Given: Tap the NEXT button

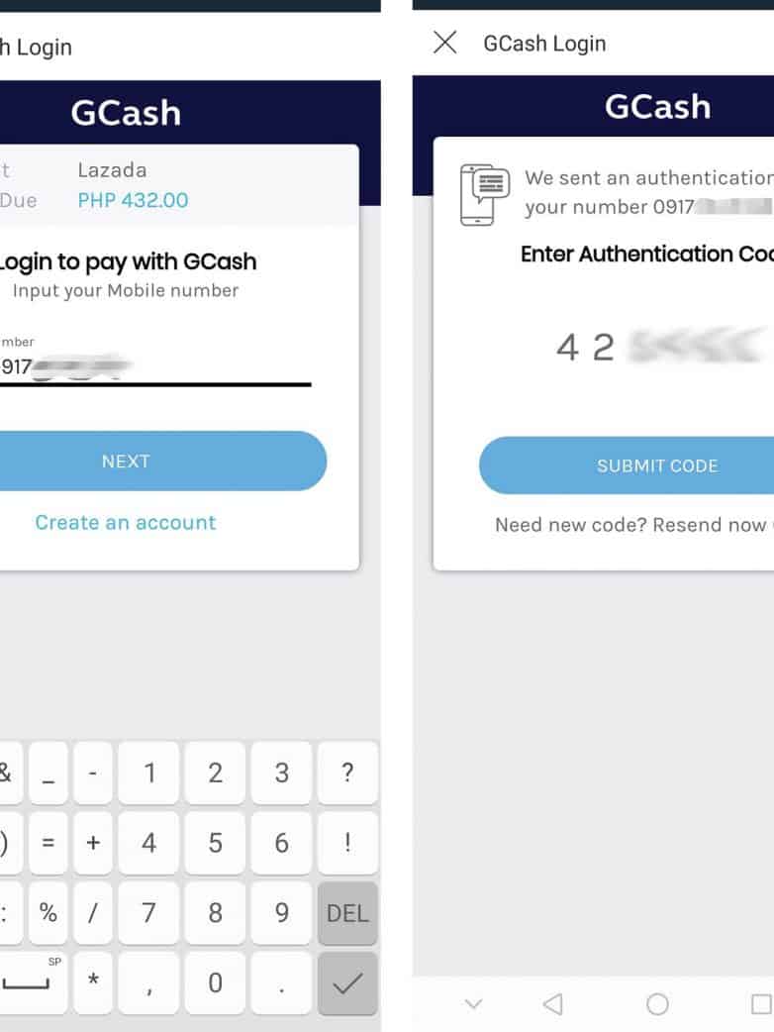Looking at the screenshot, I should (126, 462).
